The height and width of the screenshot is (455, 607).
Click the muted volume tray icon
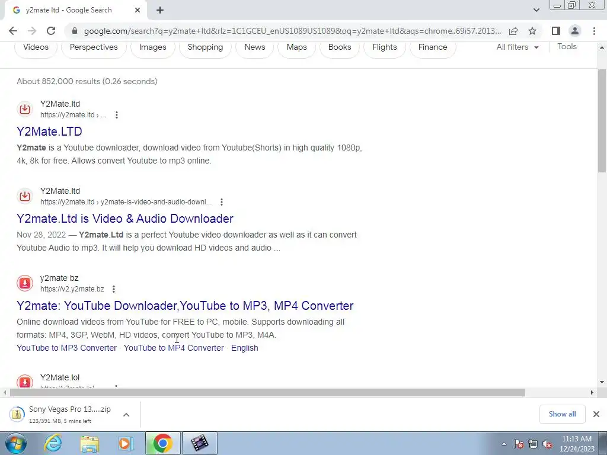point(547,444)
